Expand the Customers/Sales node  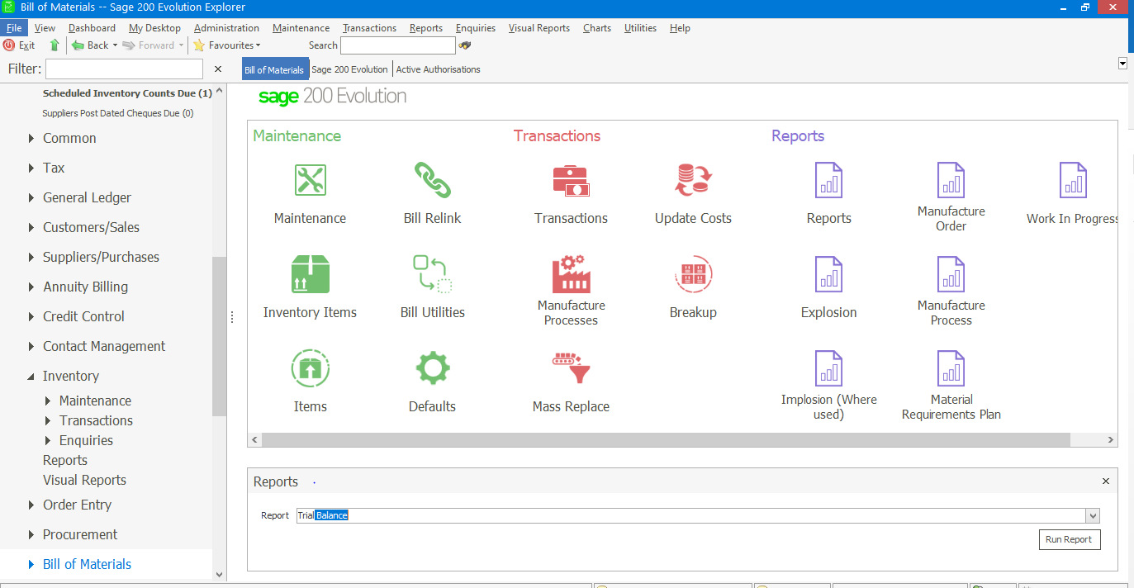pos(31,227)
